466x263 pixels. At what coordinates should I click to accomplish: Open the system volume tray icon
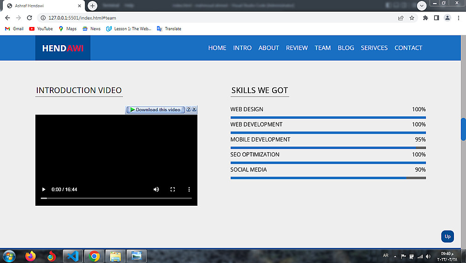[x=428, y=256]
